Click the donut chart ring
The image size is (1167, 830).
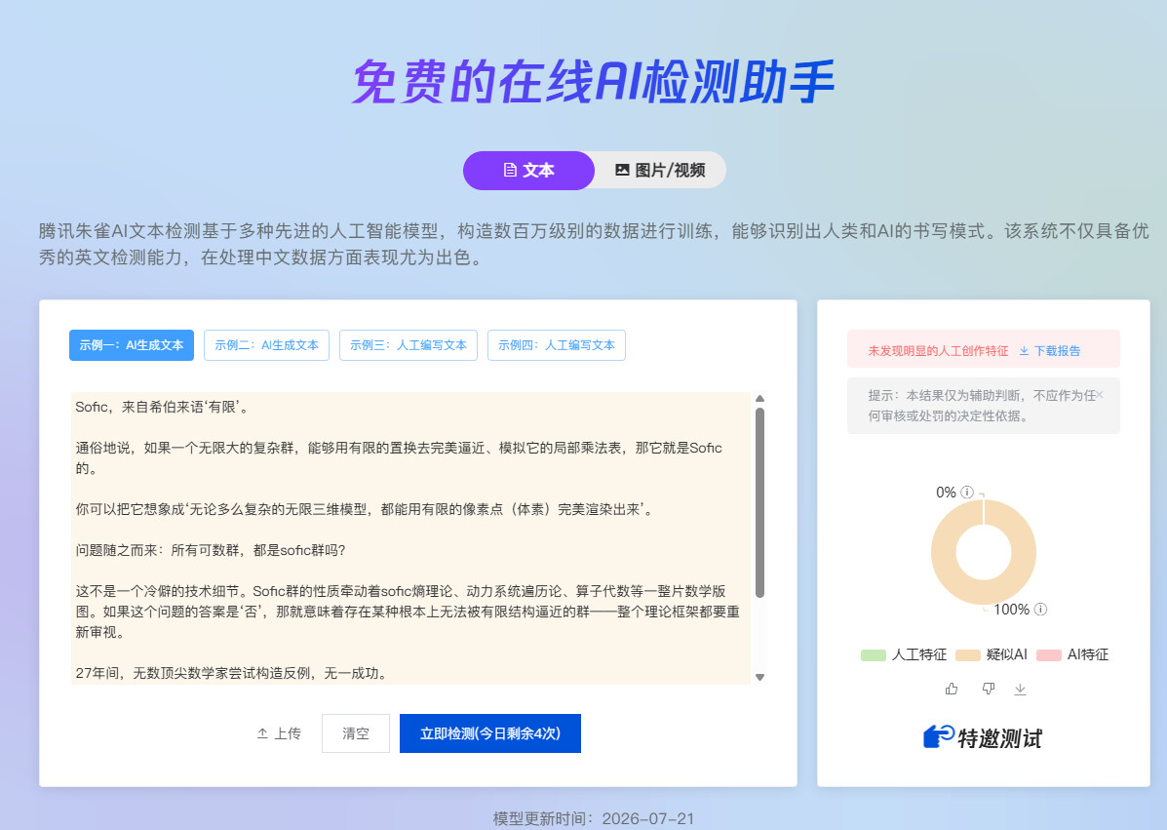click(x=944, y=552)
